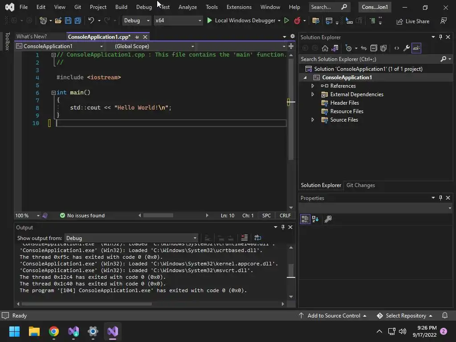Image resolution: width=456 pixels, height=342 pixels.
Task: Open the x64 platform dropdown
Action: (178, 20)
